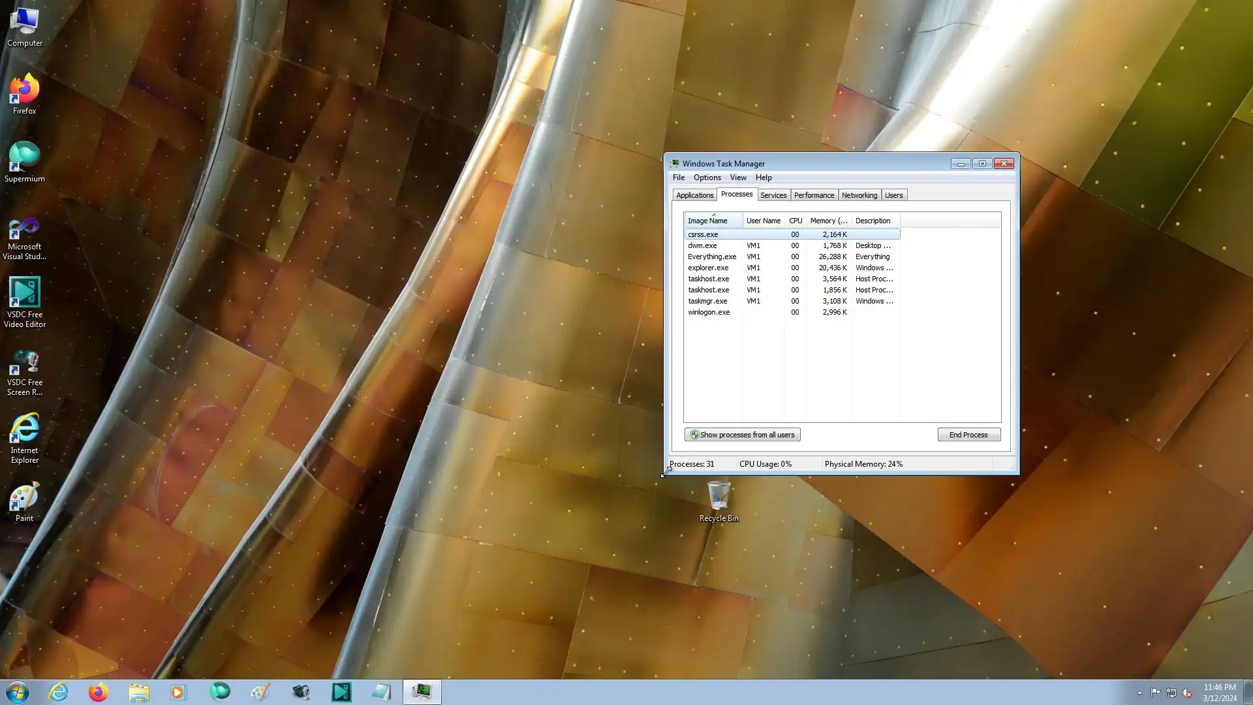Open the View menu in Task Manager
The height and width of the screenshot is (705, 1253).
(737, 178)
